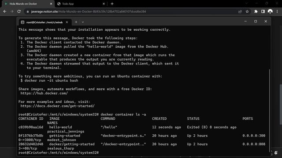Click the last terminal prompt line
Image resolution: width=282 pixels, height=158 pixels.
pos(59,153)
